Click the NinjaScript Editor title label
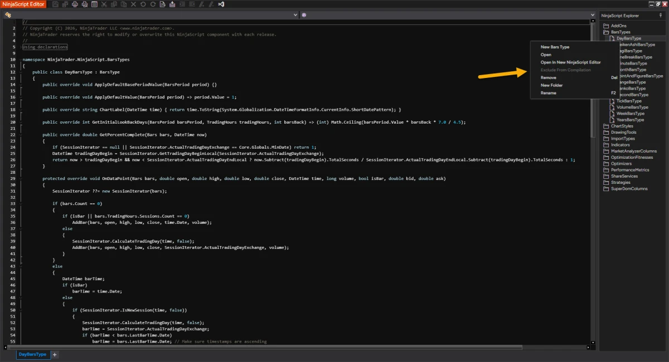The image size is (669, 362). coord(23,4)
